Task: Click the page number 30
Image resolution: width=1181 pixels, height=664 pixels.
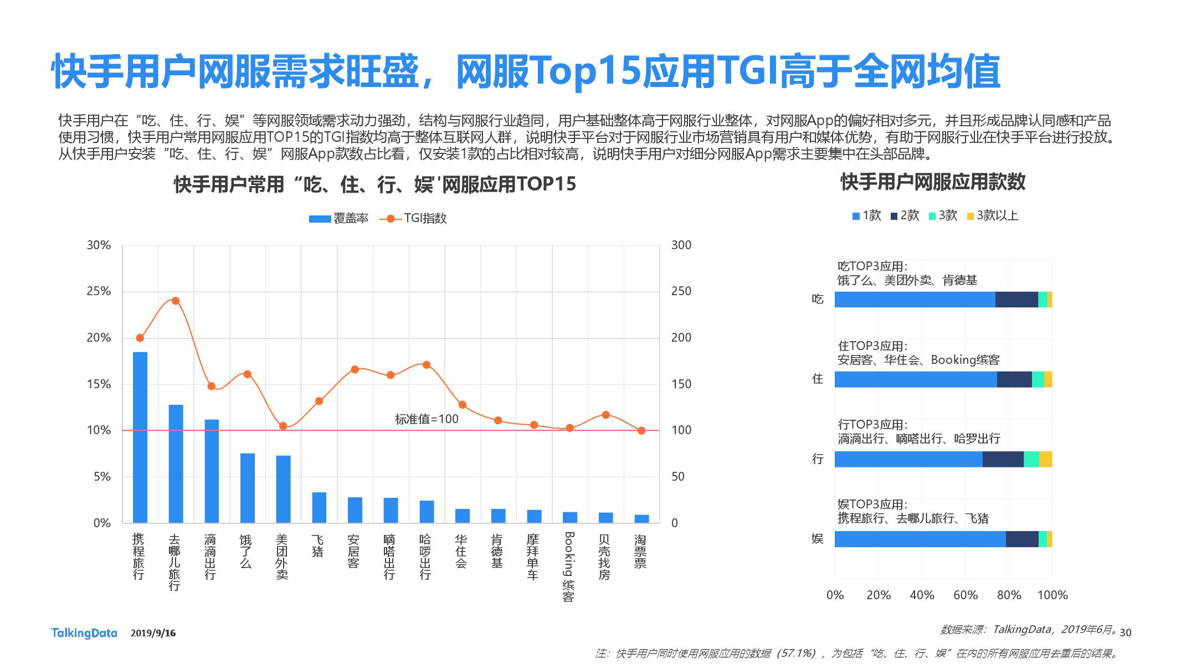Action: point(1126,632)
